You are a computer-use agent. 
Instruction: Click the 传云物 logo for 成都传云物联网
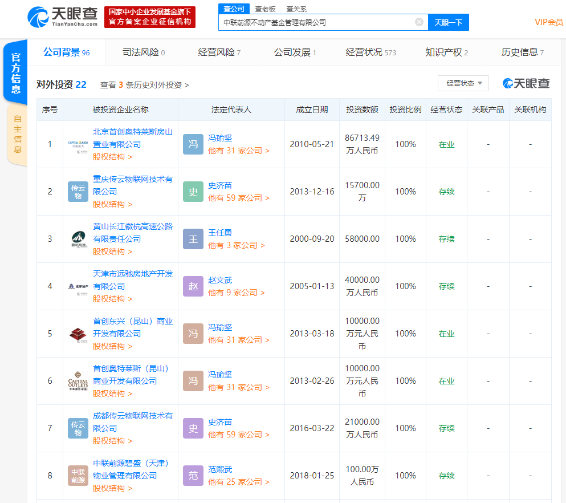pyautogui.click(x=78, y=428)
